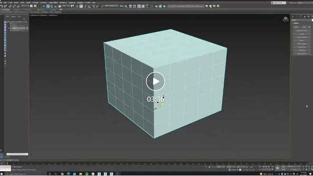The height and width of the screenshot is (176, 313).
Task: Click the Reset XForm utility button
Action: [x=302, y=47]
